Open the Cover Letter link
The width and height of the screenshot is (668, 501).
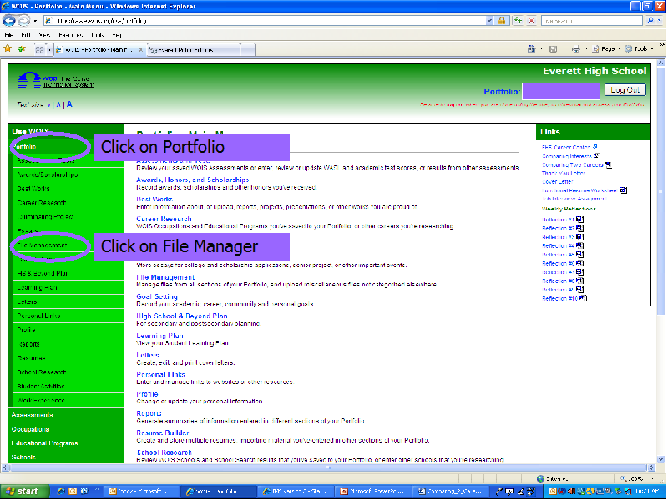[557, 182]
